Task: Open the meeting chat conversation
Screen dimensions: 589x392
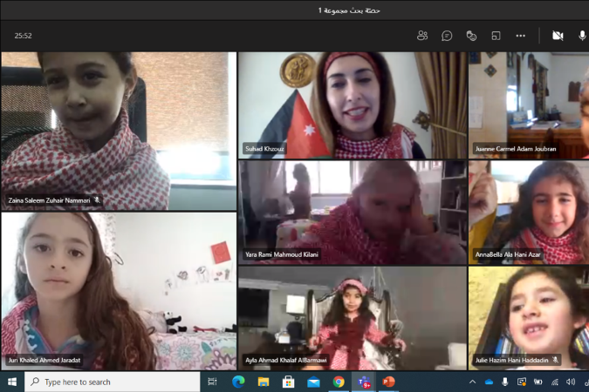Action: 447,36
